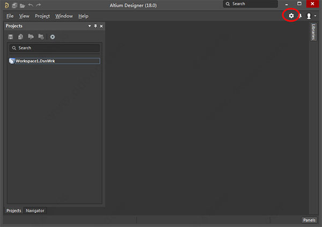Click Open project documents folder icon
The width and height of the screenshot is (322, 227).
[31, 37]
